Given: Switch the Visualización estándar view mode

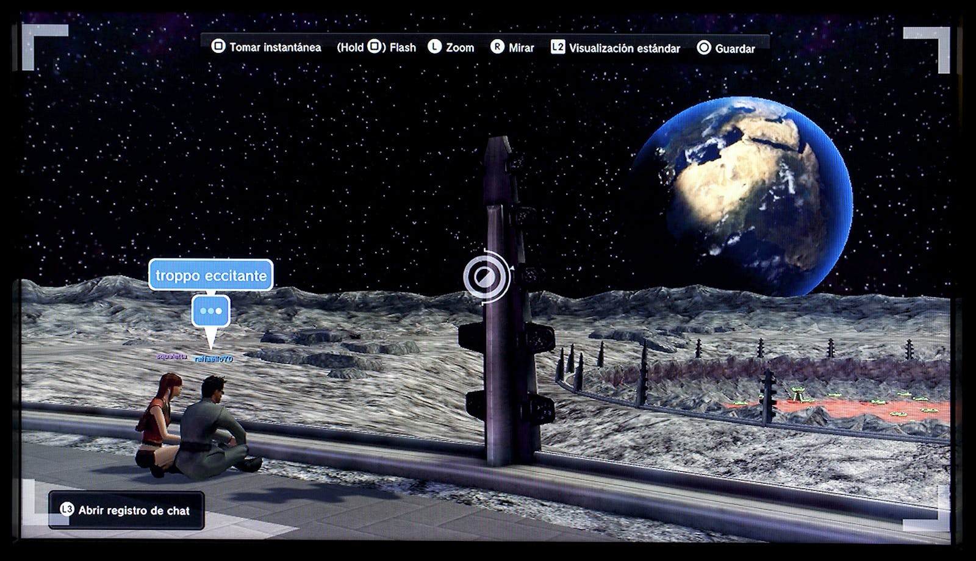Looking at the screenshot, I should click(x=624, y=48).
